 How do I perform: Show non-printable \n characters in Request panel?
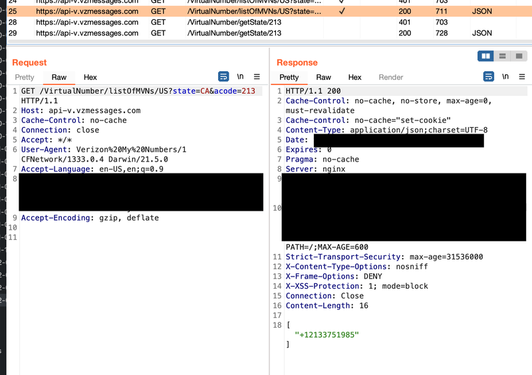[x=240, y=76]
